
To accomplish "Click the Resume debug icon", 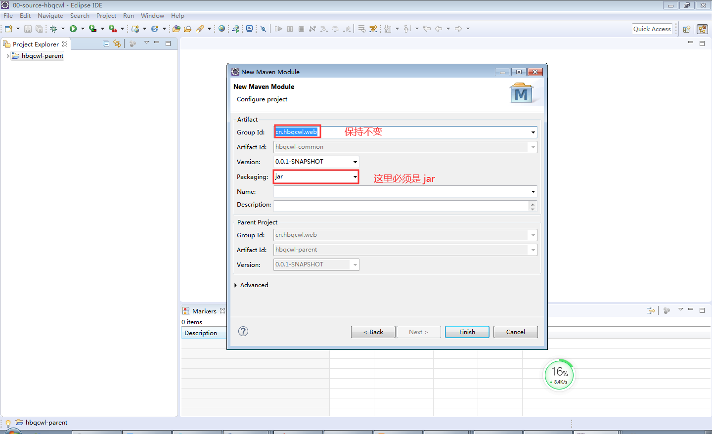I will click(278, 29).
